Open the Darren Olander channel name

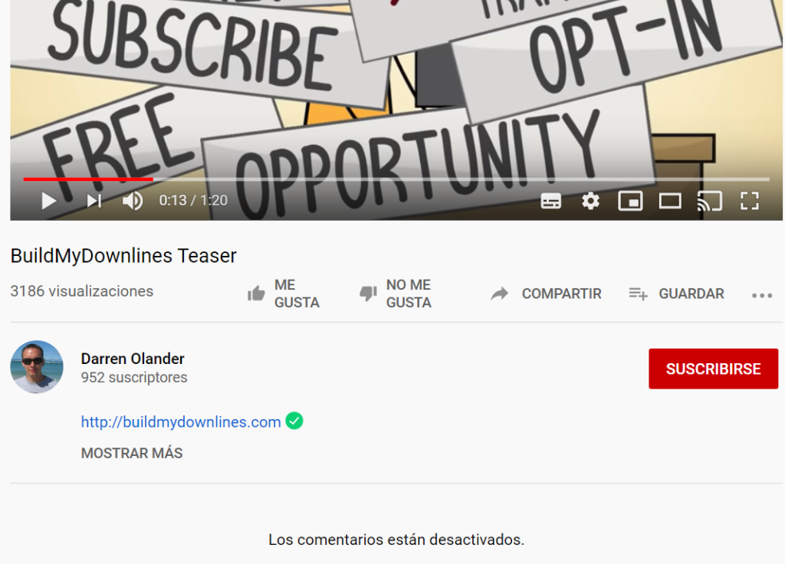(x=133, y=359)
